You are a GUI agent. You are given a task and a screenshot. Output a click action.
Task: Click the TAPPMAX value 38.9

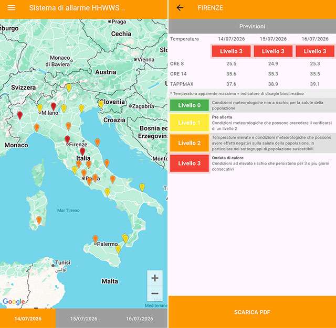tap(273, 84)
